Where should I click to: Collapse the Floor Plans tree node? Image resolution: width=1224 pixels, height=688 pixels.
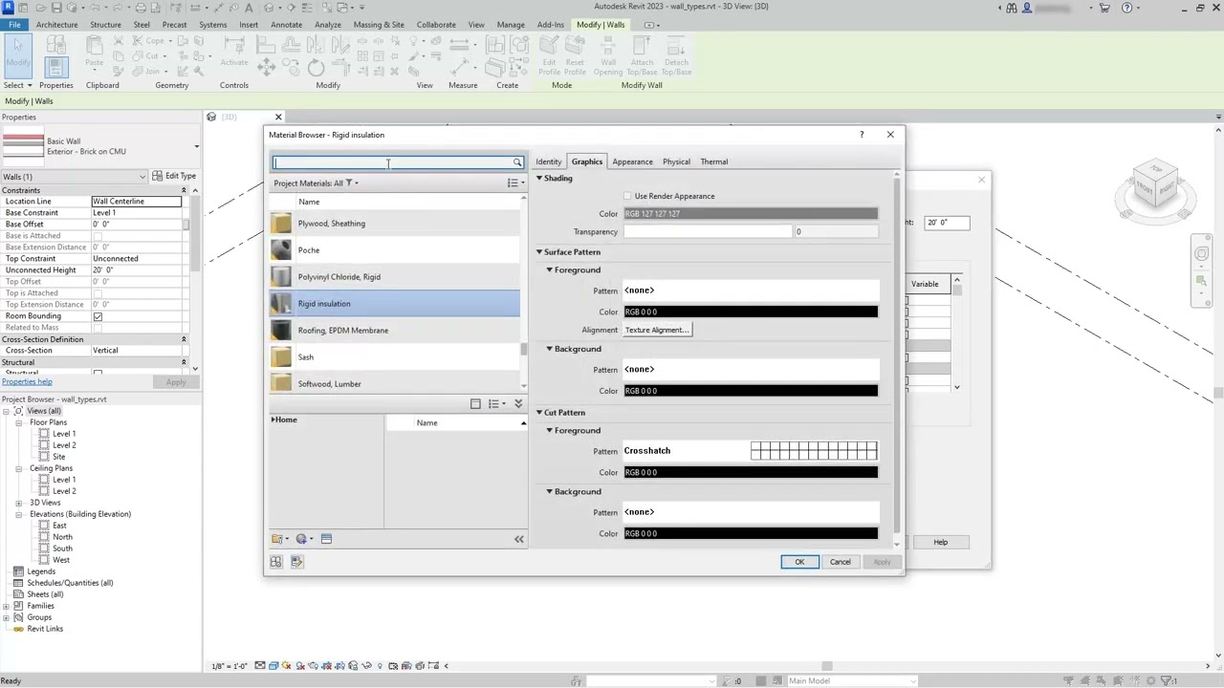(18, 422)
